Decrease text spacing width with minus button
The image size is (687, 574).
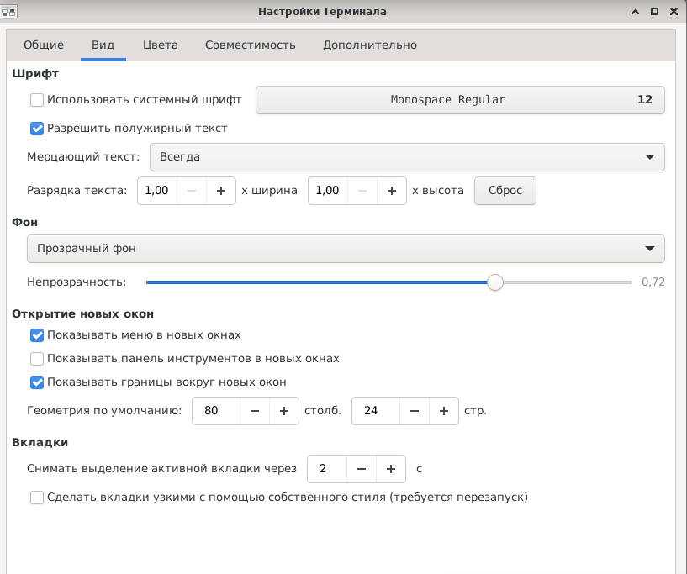pos(192,191)
